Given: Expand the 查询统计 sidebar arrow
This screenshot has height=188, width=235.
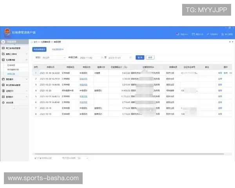Looking at the screenshot, I should 26,97.
